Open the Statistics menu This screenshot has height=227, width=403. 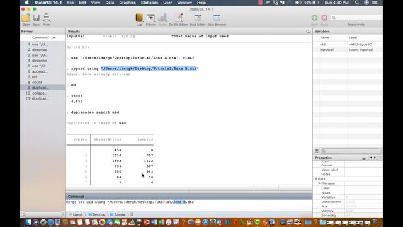click(x=149, y=3)
